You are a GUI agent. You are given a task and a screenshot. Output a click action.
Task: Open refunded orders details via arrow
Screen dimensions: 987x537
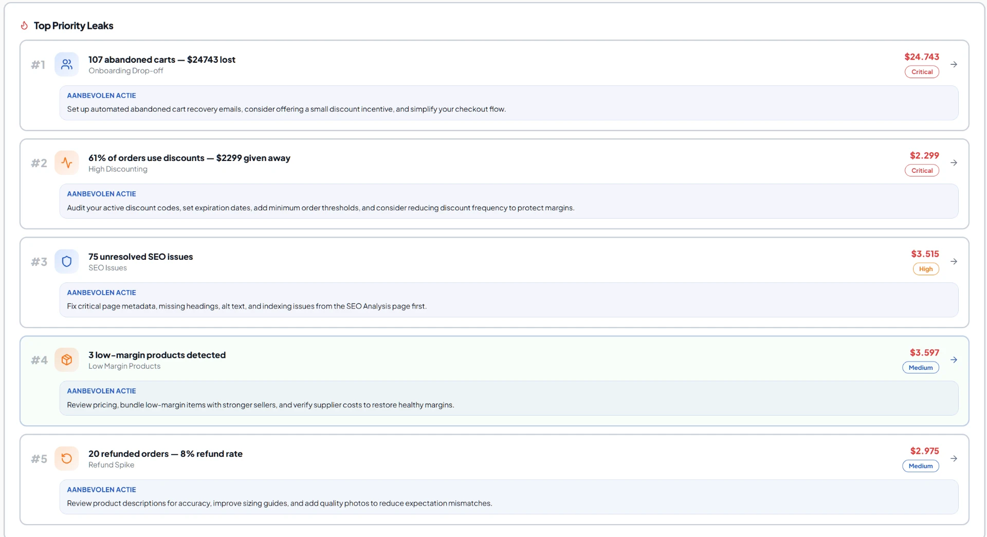(954, 458)
